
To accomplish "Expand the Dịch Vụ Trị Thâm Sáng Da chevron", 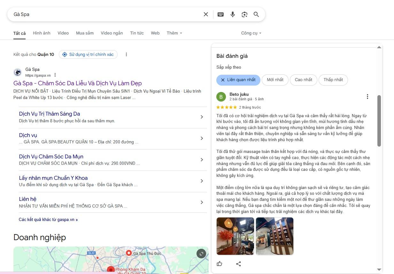I will coord(202,117).
